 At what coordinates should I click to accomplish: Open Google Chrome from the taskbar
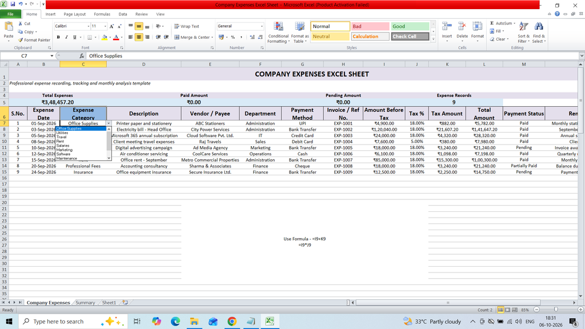pyautogui.click(x=232, y=321)
